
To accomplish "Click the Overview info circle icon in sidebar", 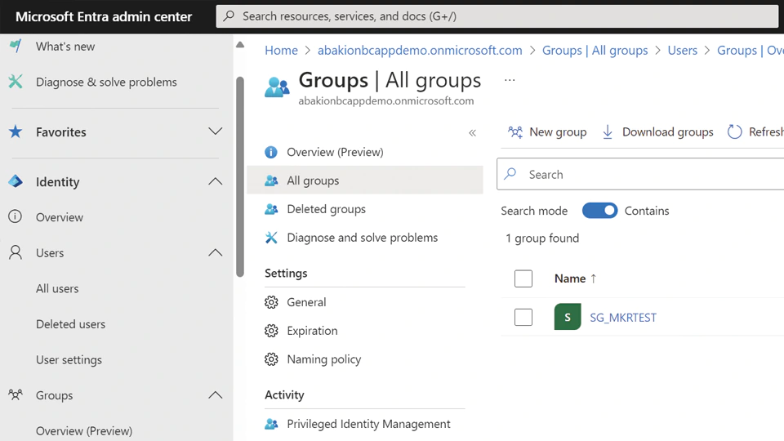I will (x=15, y=216).
